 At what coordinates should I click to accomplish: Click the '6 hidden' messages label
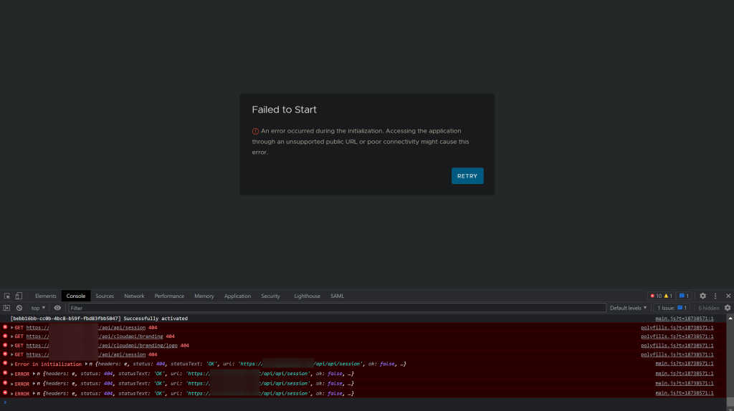708,308
